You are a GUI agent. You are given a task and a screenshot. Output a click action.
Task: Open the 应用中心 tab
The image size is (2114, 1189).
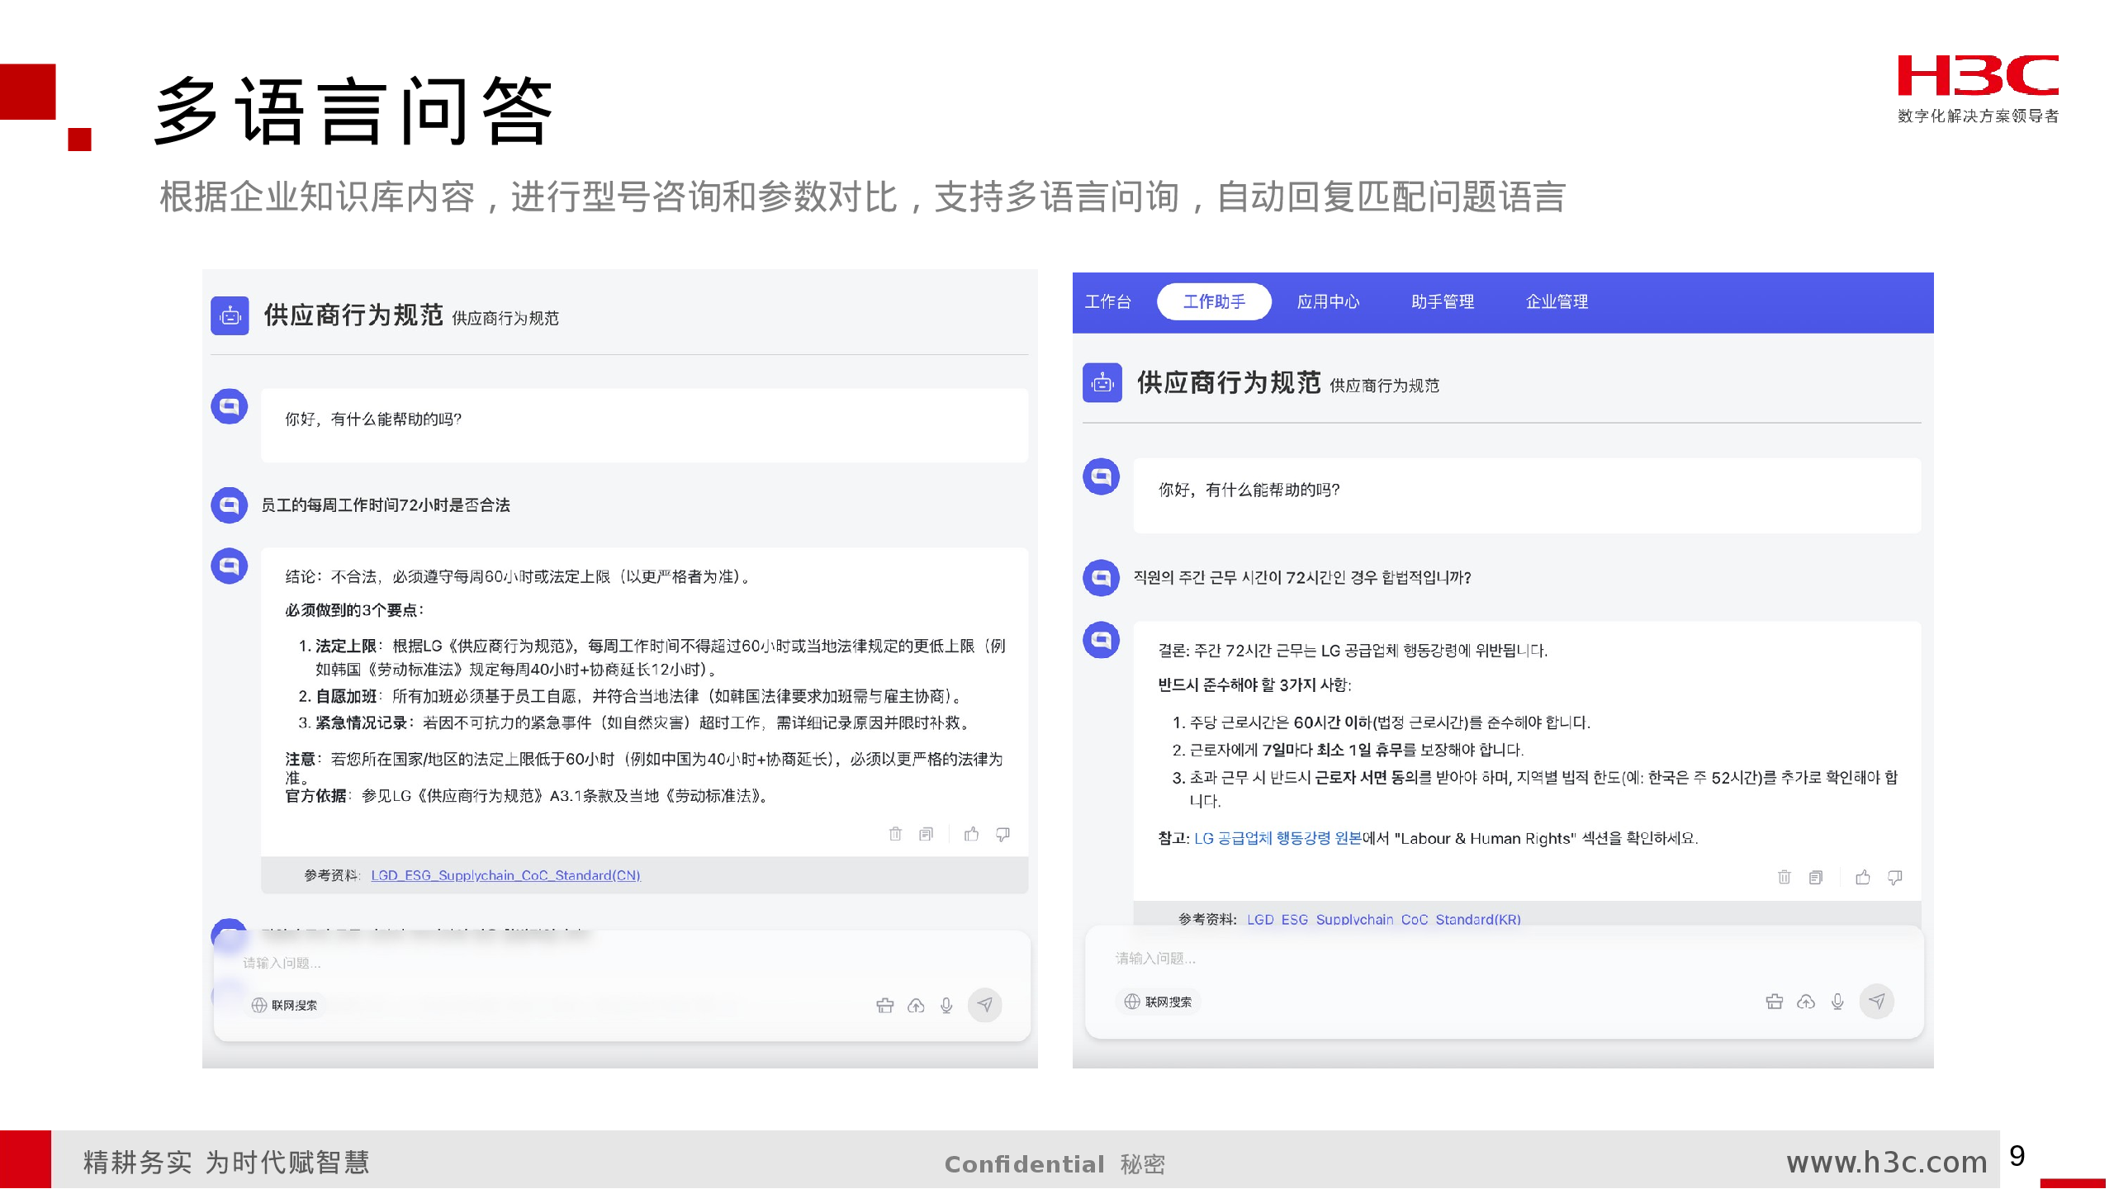[x=1328, y=301]
